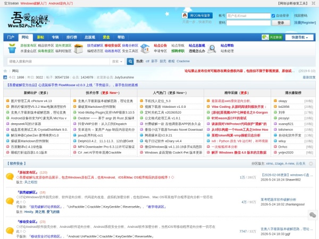Close the top announcement bar
The height and width of the screenshot is (239, 319).
pos(313,4)
